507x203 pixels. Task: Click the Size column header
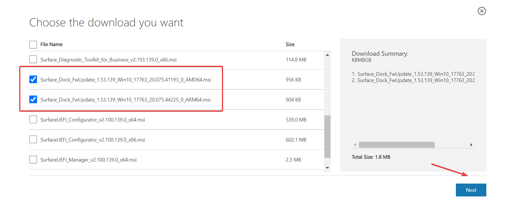coord(290,44)
